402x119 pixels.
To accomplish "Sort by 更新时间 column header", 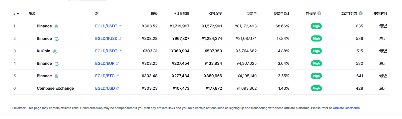I will pos(380,13).
